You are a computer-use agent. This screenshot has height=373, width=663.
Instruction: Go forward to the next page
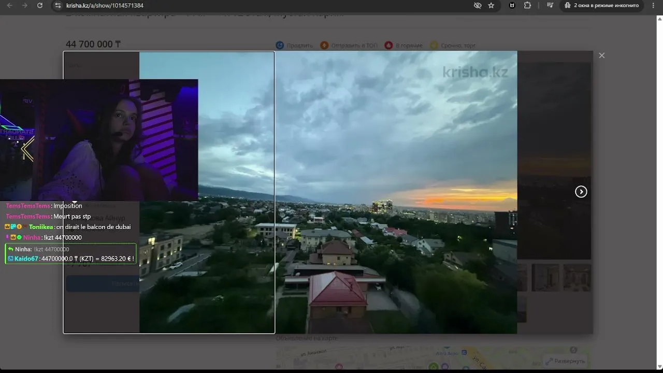pos(25,5)
